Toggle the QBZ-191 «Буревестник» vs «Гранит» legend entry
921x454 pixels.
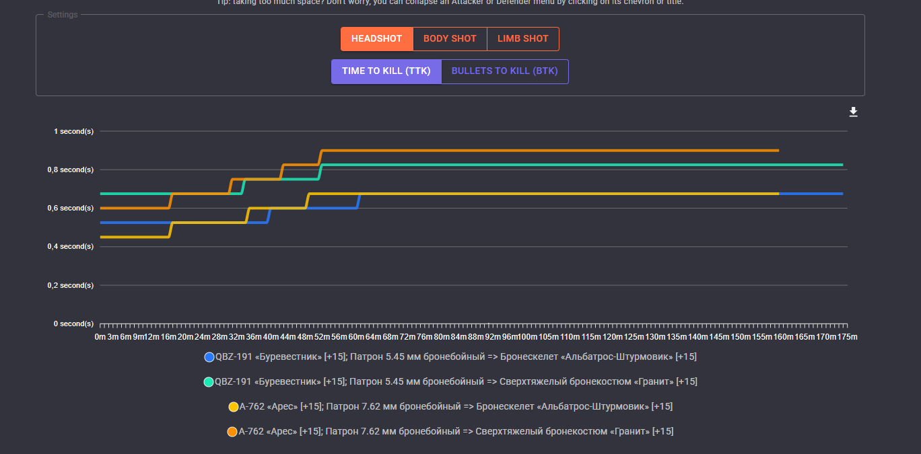click(450, 382)
